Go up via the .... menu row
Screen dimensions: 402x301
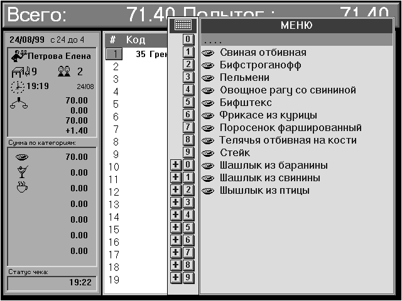pos(296,40)
